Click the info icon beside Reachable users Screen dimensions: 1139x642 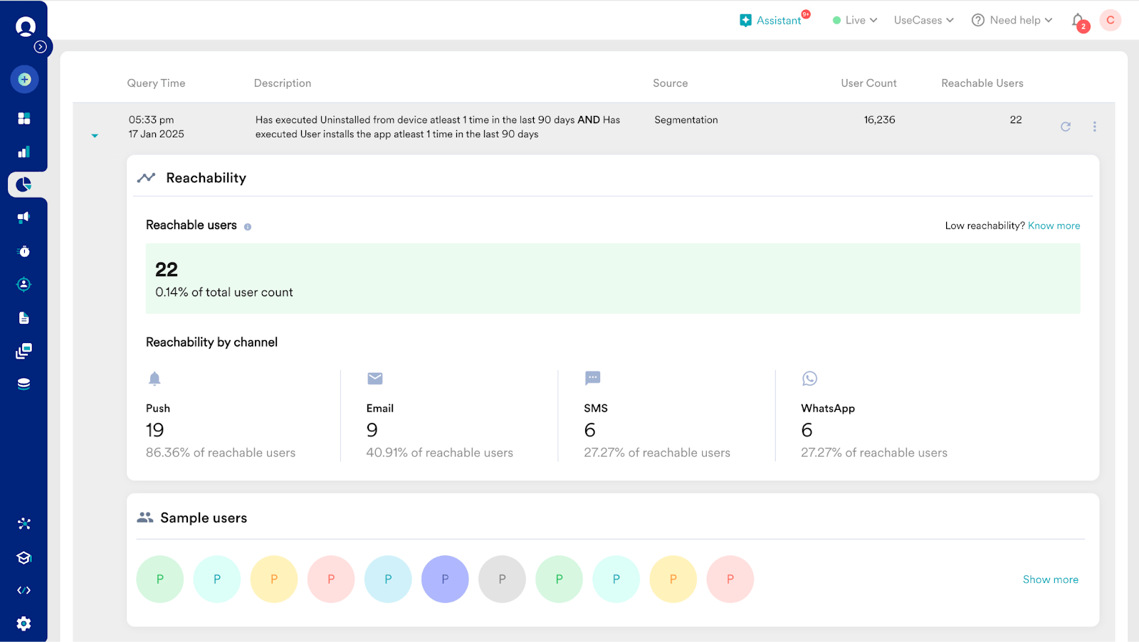(x=248, y=227)
